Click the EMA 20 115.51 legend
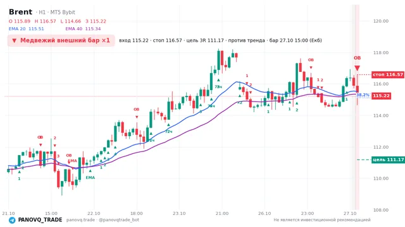The height and width of the screenshot is (227, 405). 27,29
